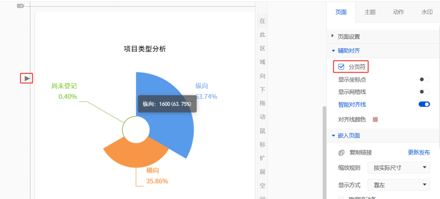Viewport: 440px width, 199px height.
Task: Switch to the 动作 tab
Action: pos(399,12)
